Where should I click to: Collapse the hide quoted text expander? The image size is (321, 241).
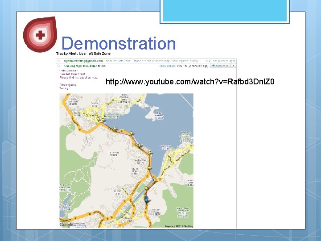pyautogui.click(x=68, y=71)
